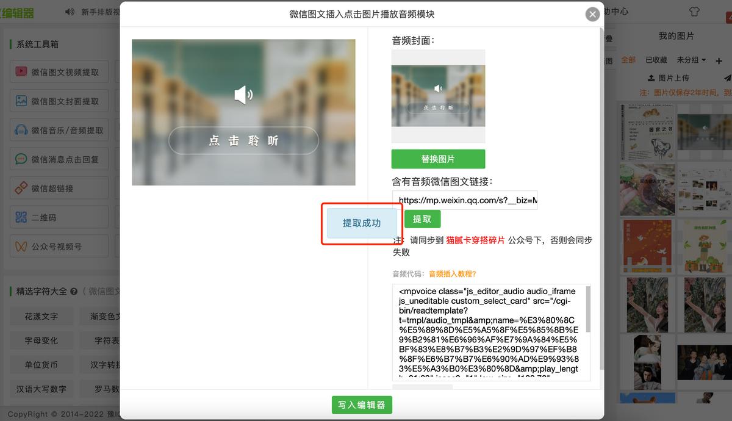This screenshot has width=732, height=421.
Task: Switch to the 已收藏 tab
Action: 656,60
